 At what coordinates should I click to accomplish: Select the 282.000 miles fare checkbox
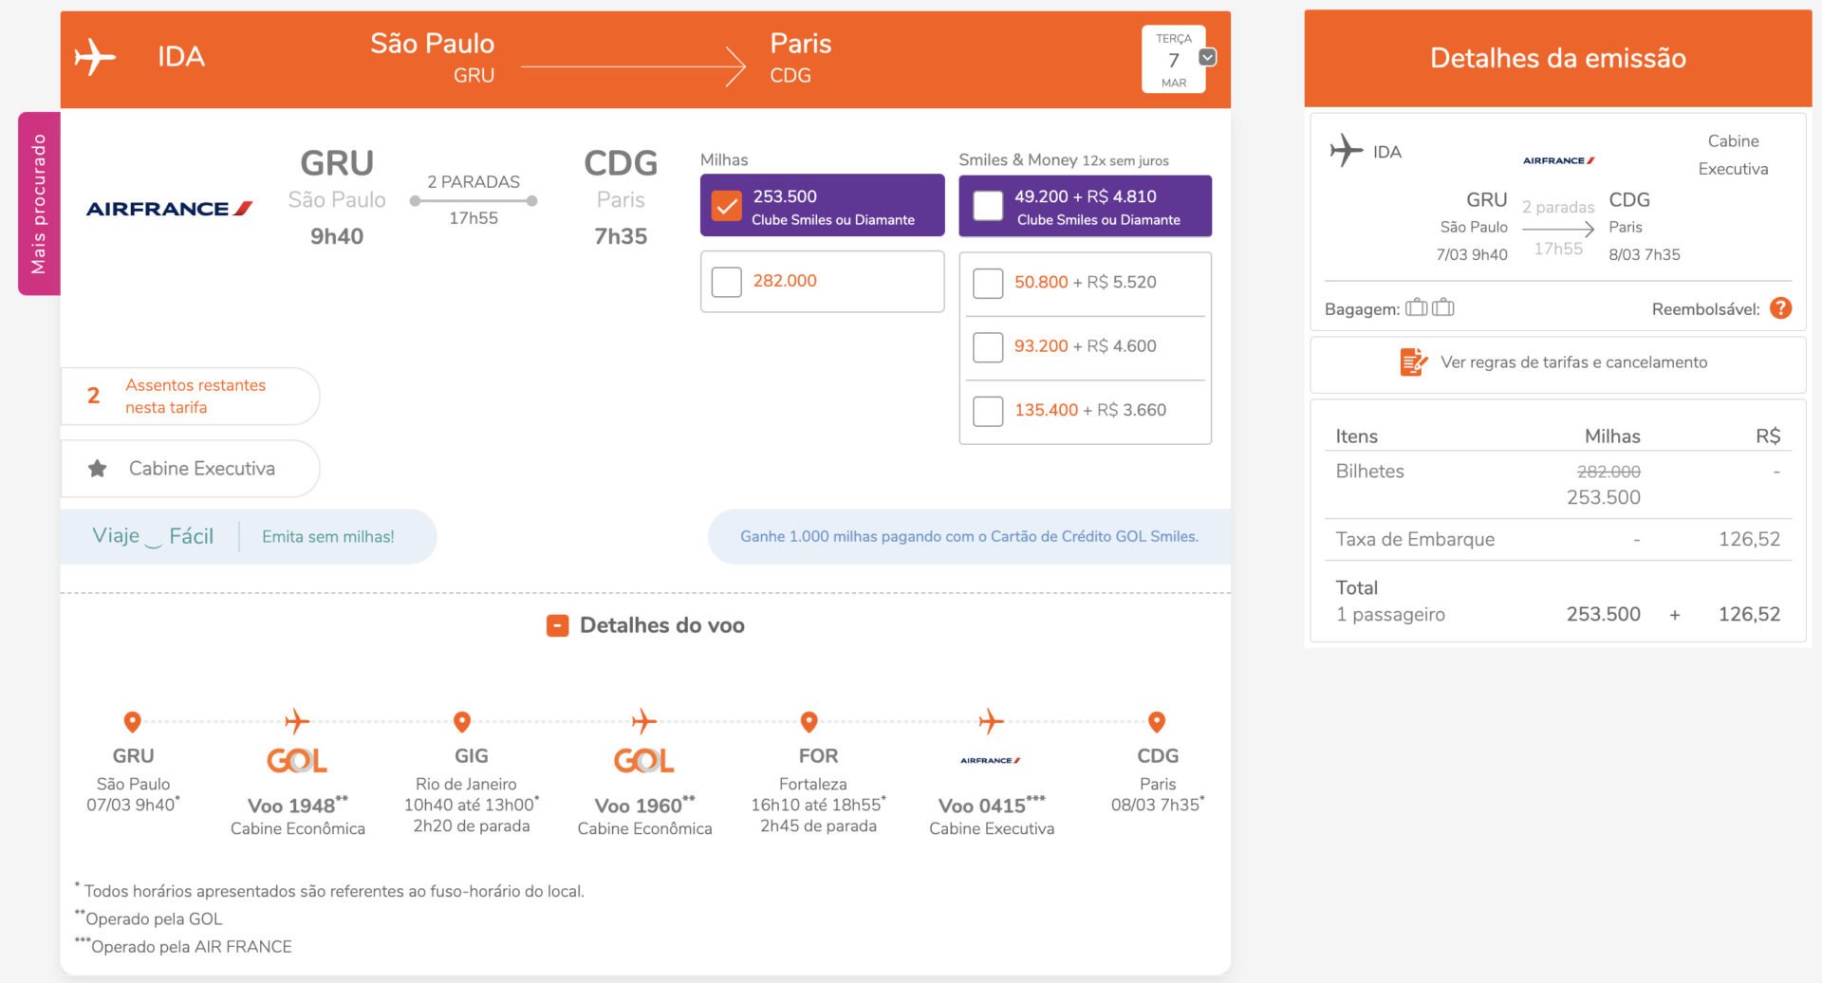[x=726, y=282]
